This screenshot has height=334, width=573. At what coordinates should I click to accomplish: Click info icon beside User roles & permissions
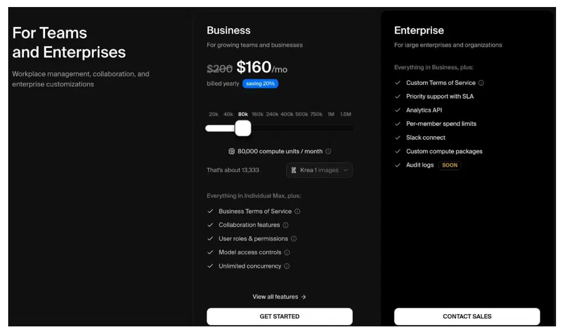pyautogui.click(x=294, y=239)
